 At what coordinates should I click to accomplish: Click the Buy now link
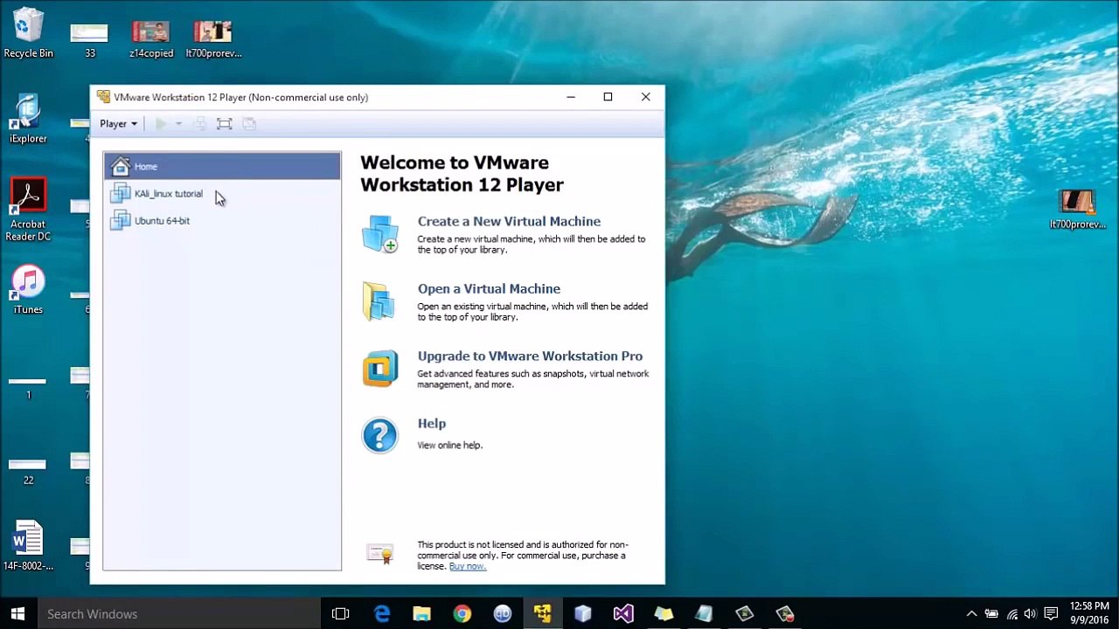(x=467, y=566)
